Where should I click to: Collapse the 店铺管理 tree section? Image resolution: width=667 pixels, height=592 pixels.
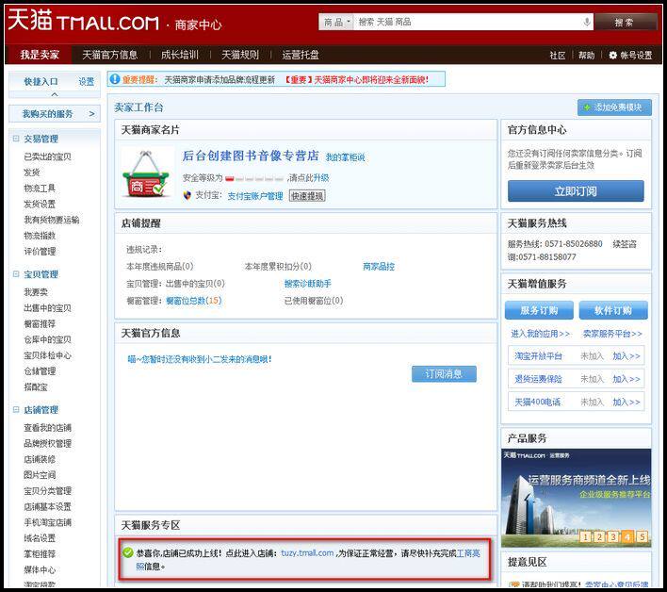click(16, 409)
